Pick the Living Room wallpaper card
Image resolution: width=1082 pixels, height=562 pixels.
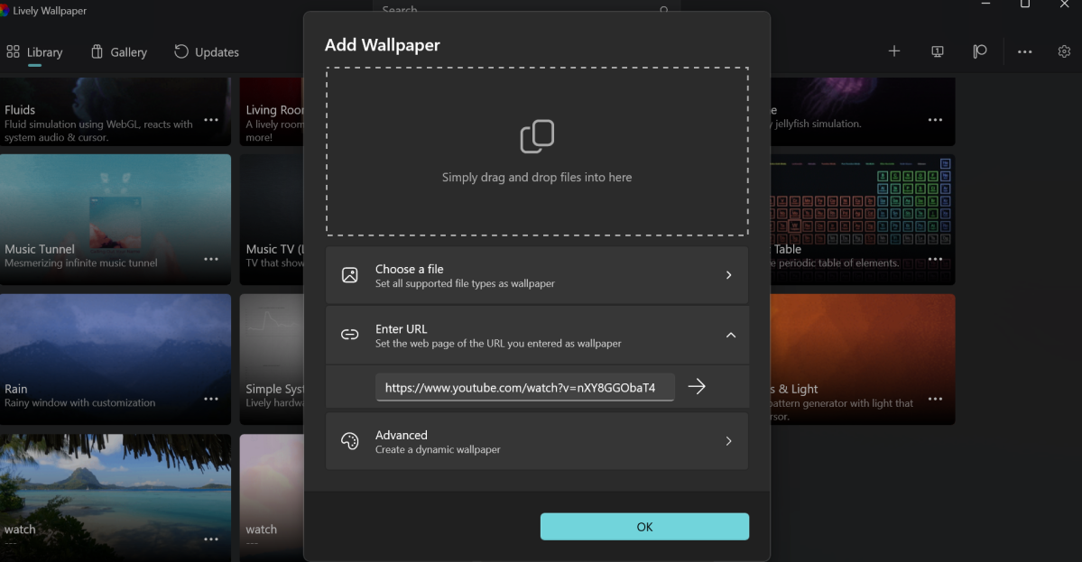[x=272, y=111]
